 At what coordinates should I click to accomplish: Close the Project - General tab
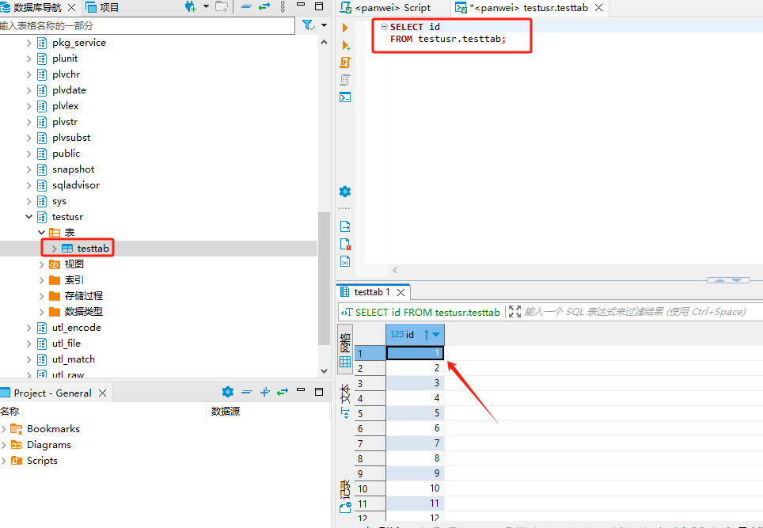(x=102, y=393)
